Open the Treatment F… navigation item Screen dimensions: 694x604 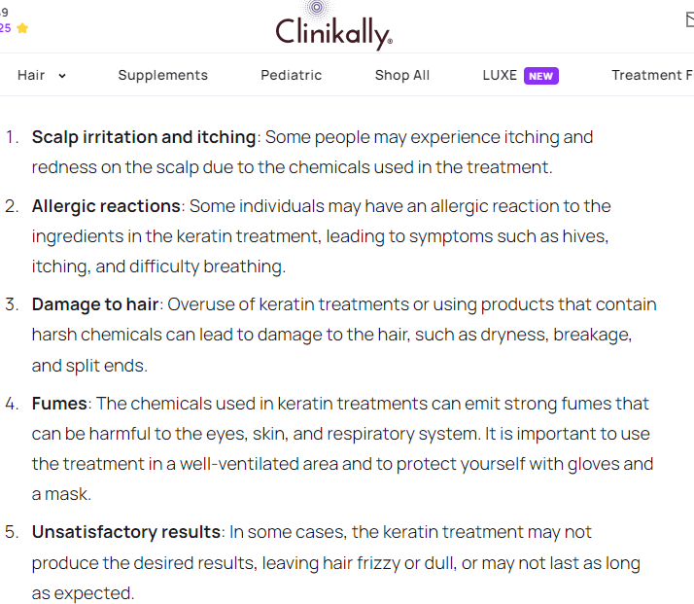click(652, 75)
